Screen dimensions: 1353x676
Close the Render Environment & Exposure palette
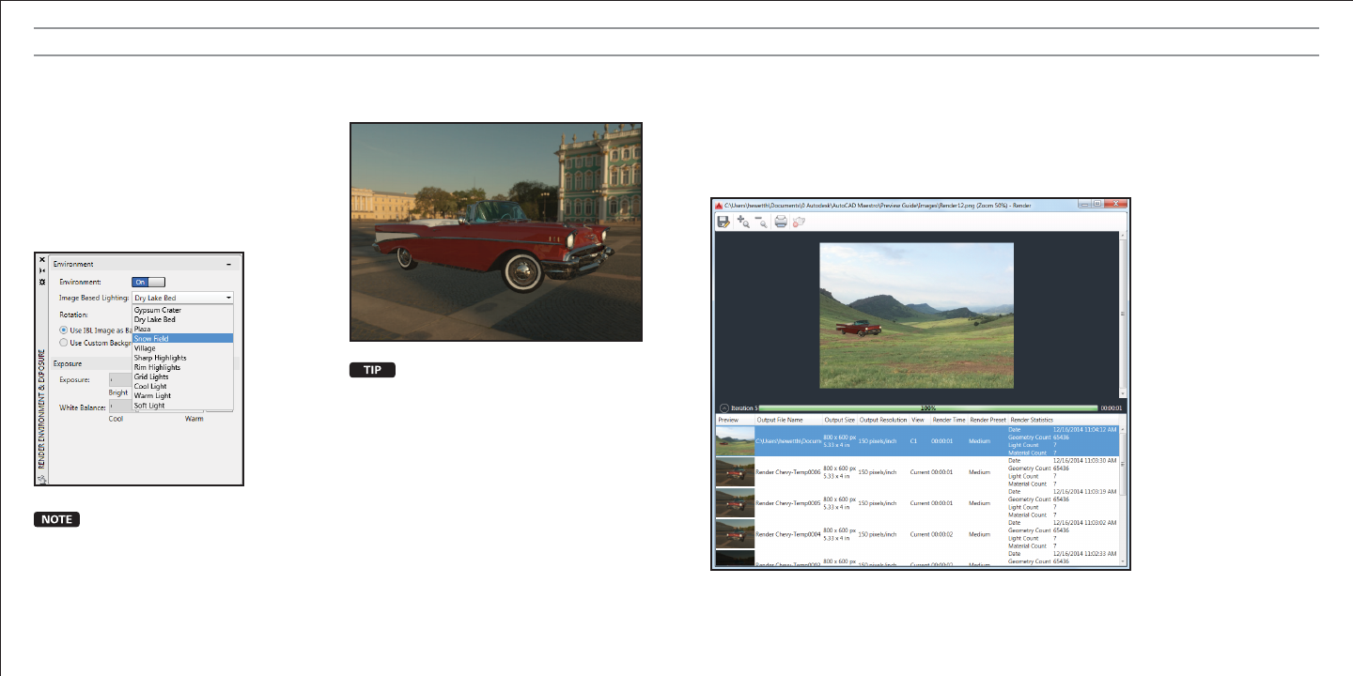click(x=41, y=258)
